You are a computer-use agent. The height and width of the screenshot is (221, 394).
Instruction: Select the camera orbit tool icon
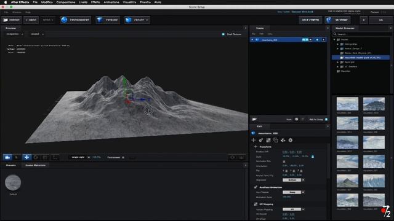click(x=7, y=157)
